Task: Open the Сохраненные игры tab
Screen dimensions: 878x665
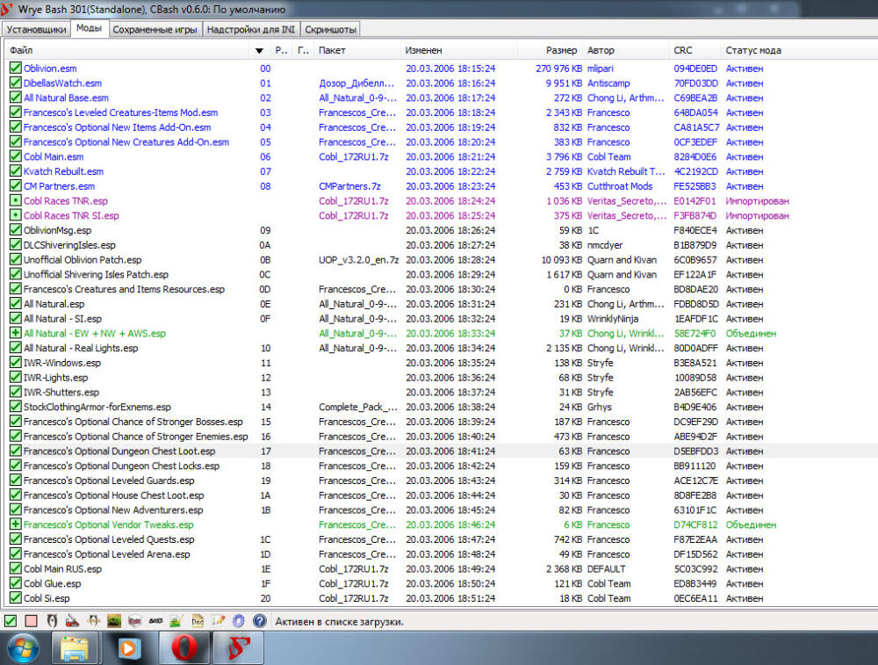Action: coord(155,30)
